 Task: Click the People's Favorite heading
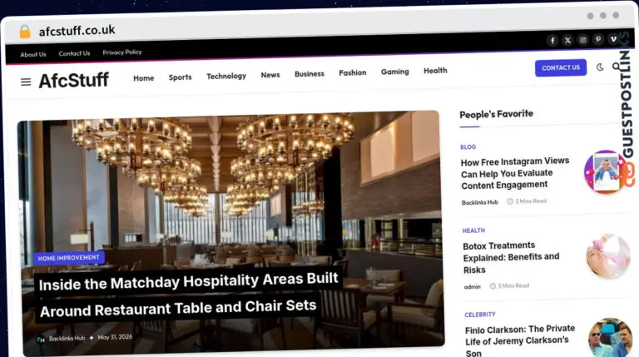pos(496,114)
